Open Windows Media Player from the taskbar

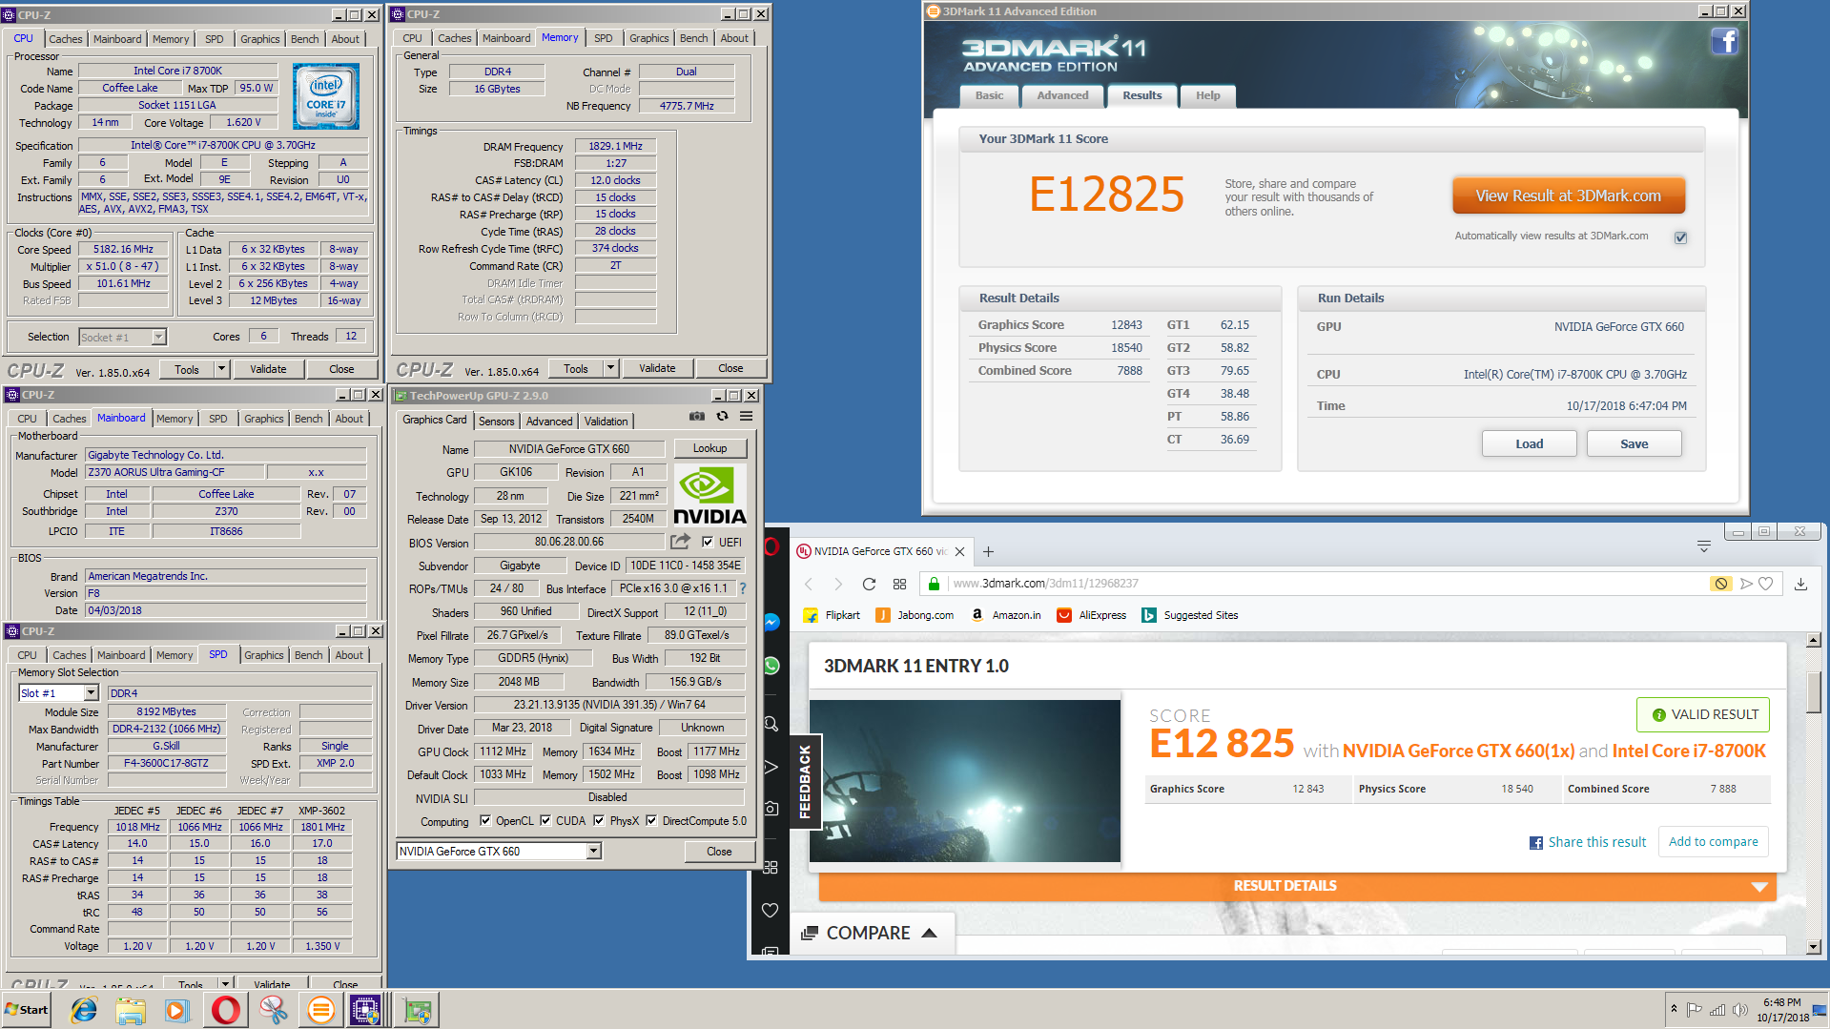(177, 1010)
